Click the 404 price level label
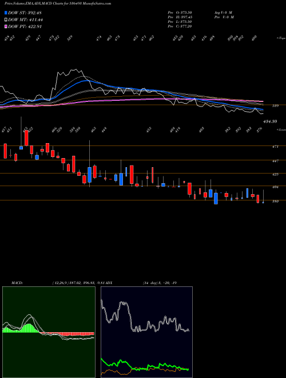This screenshot has height=378, width=286. tap(275, 187)
